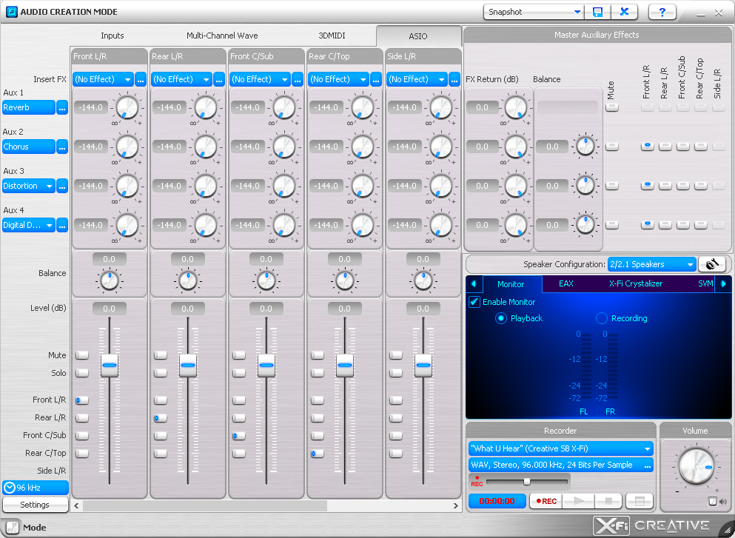Screen dimensions: 735x538
Task: Select the Recording radio button
Action: point(602,318)
